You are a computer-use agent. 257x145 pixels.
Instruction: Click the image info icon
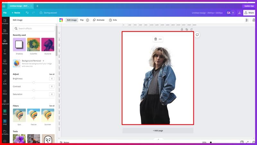coord(87,20)
